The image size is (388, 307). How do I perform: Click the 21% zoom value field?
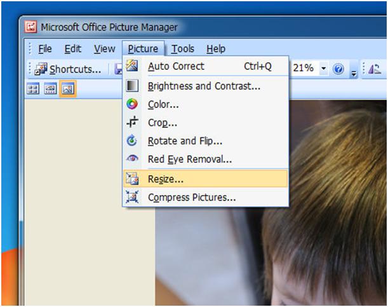(x=304, y=68)
